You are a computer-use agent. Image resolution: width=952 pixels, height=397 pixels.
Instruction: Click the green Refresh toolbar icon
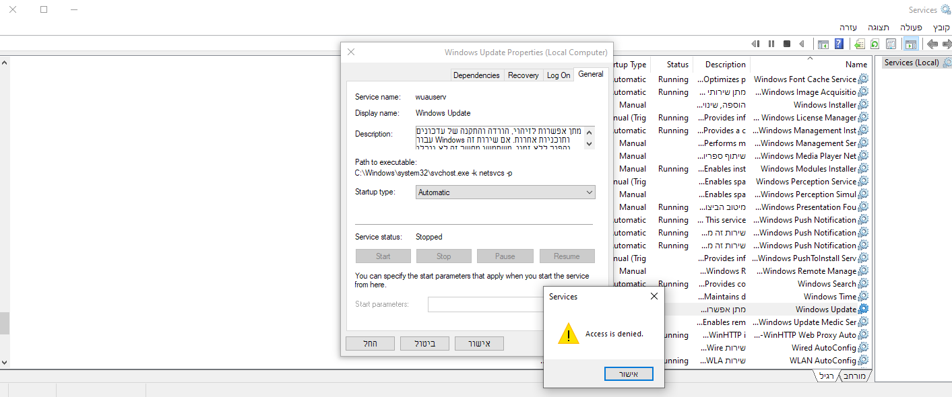(875, 44)
